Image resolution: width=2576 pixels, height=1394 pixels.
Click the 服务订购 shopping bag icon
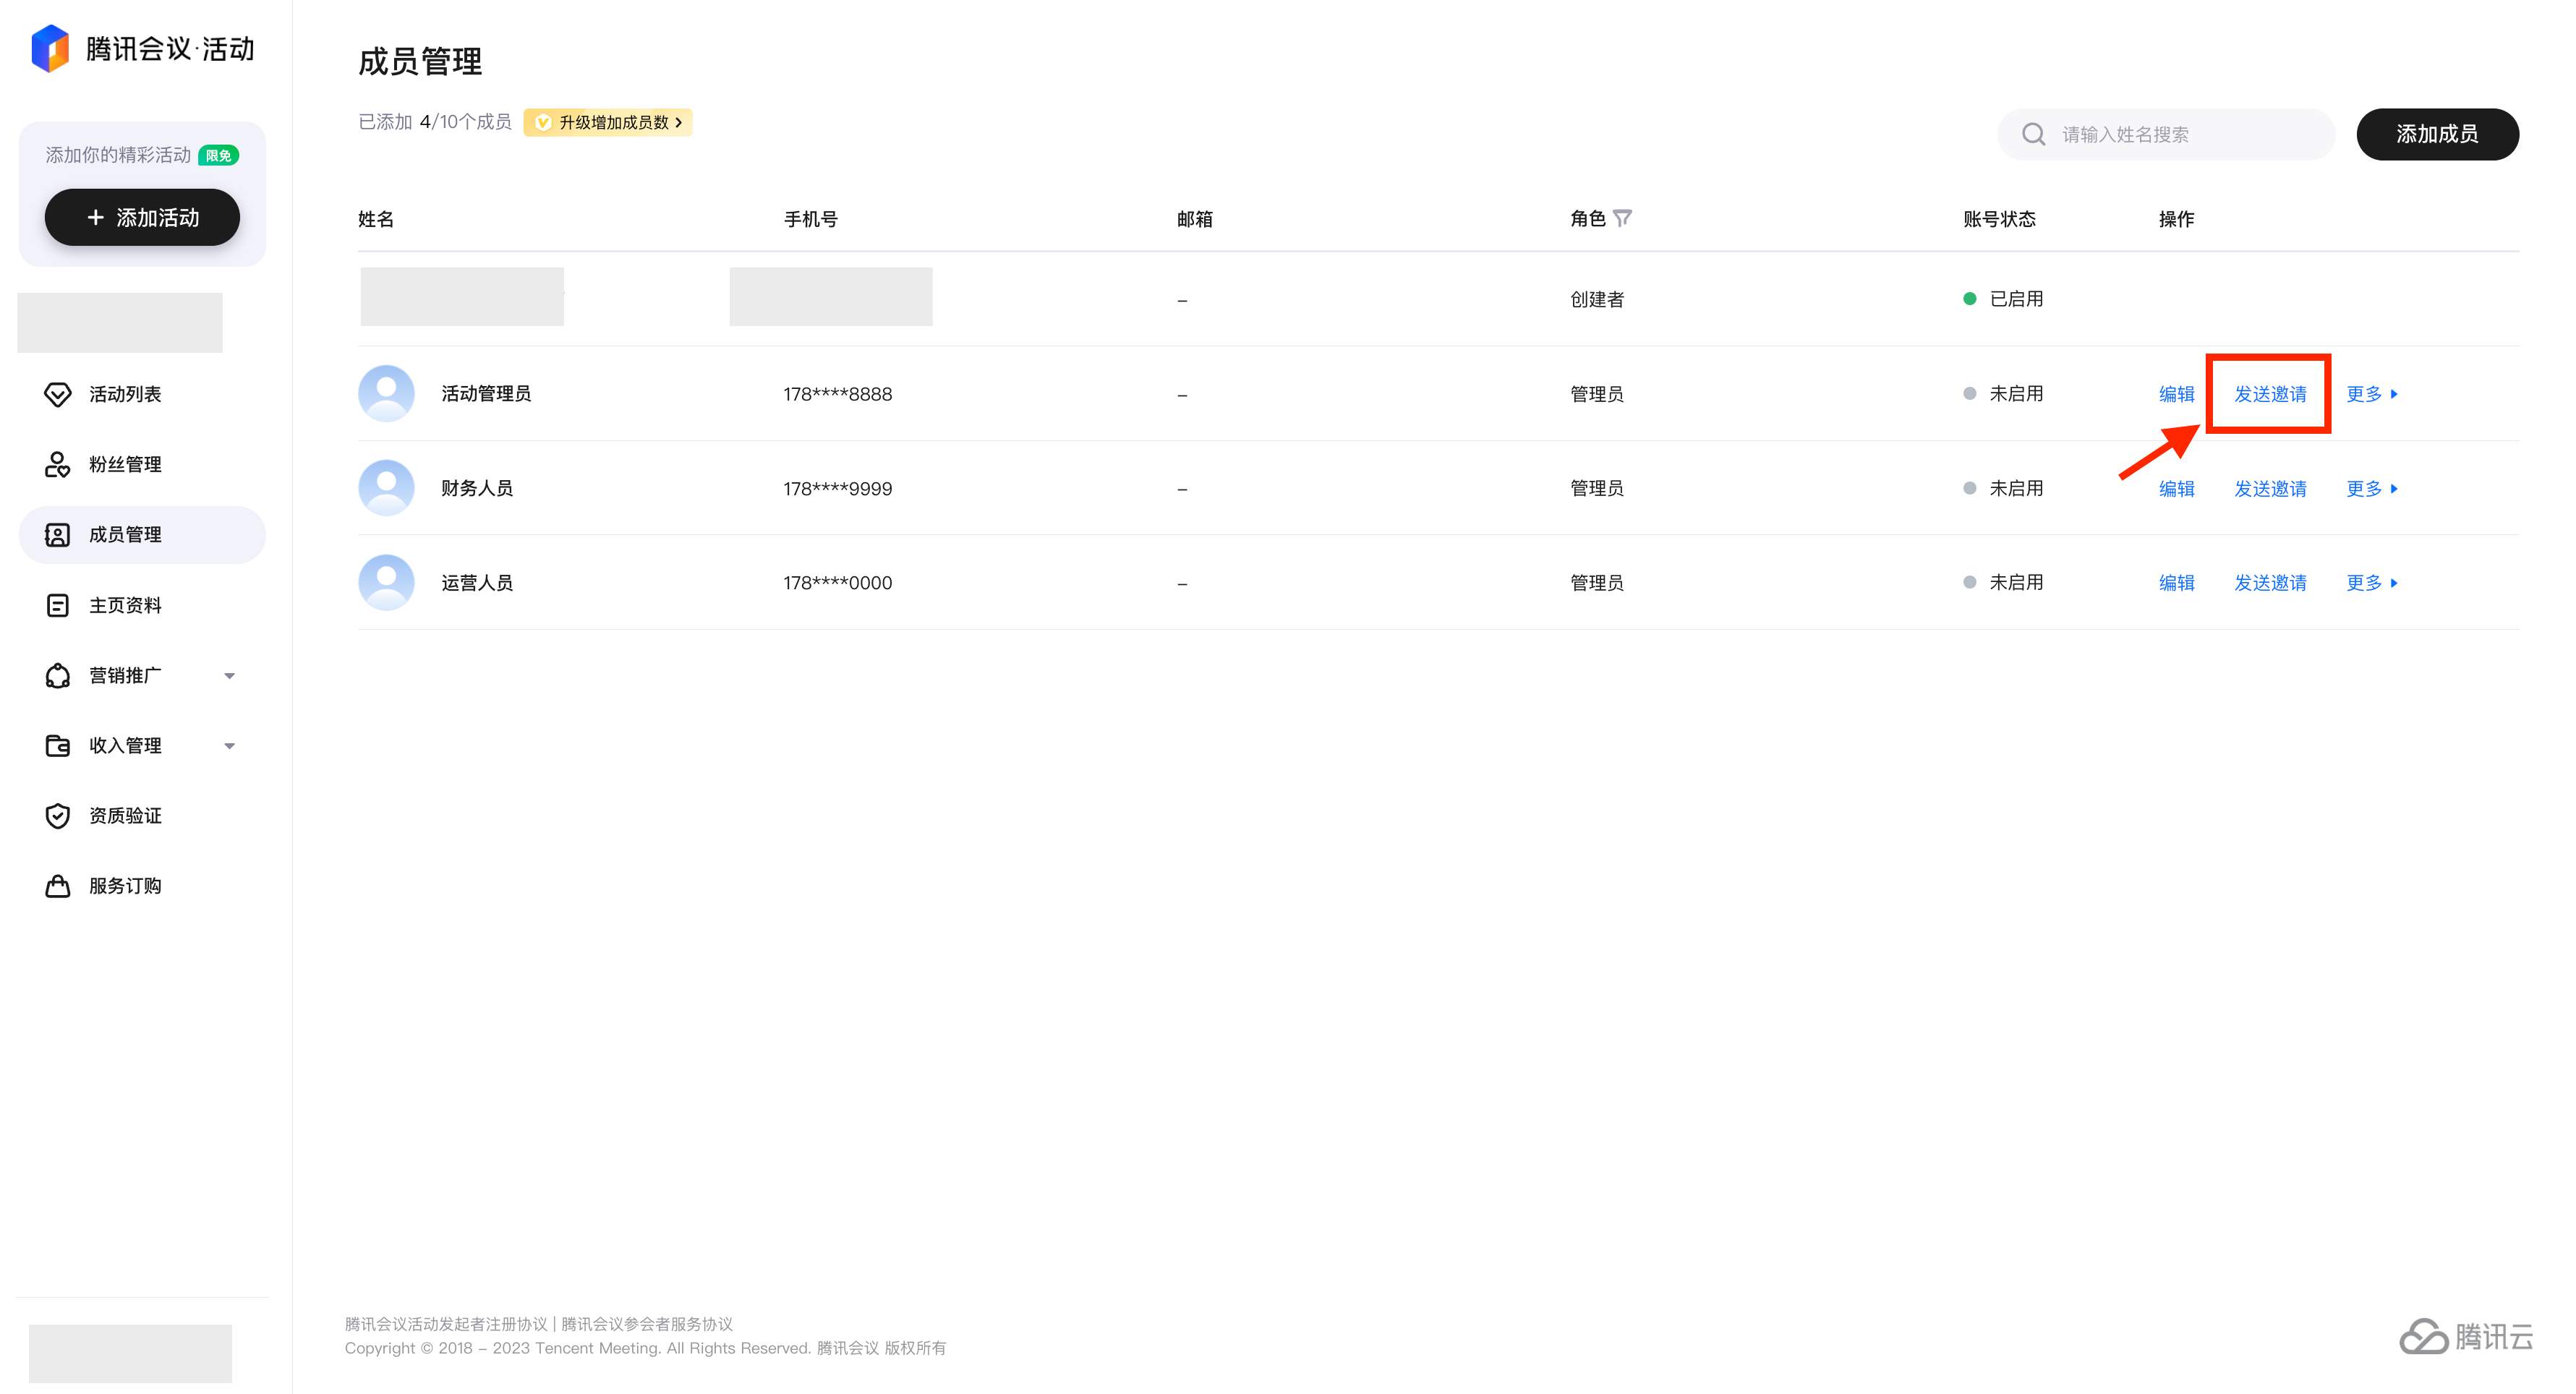(x=58, y=886)
